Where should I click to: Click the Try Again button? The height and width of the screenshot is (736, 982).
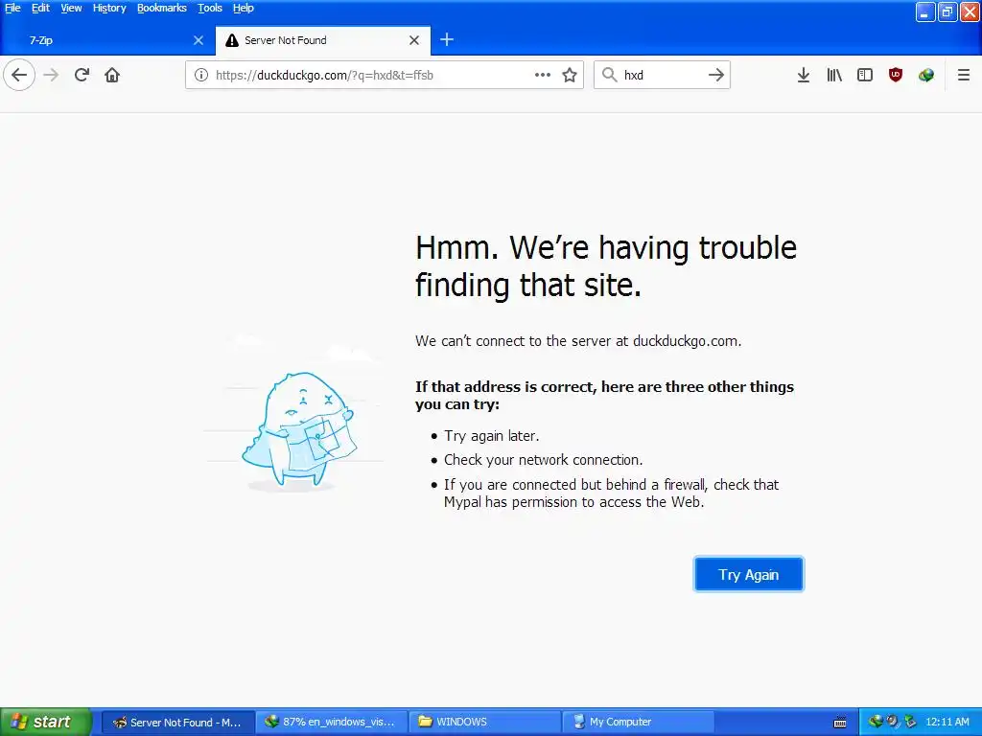point(748,575)
